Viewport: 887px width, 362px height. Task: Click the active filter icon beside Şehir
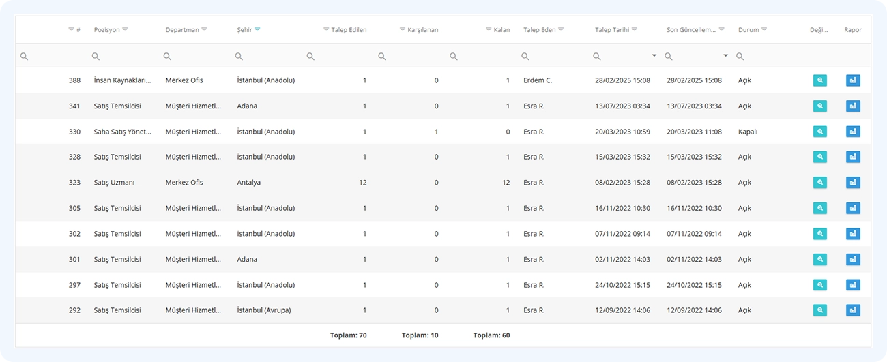pos(257,30)
